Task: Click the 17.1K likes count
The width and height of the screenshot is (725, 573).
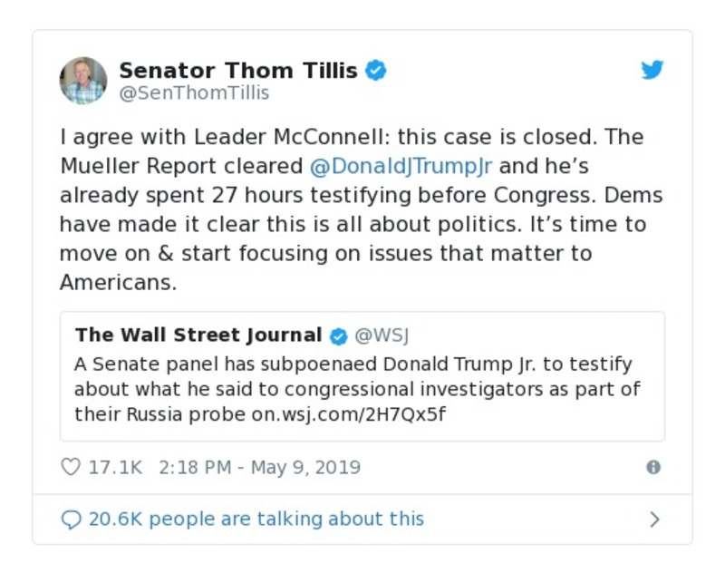Action: click(115, 468)
